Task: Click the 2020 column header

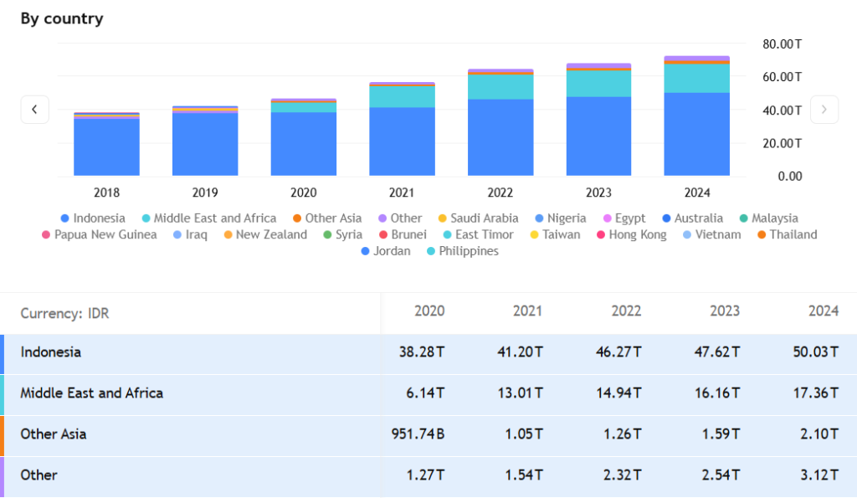Action: coord(429,311)
